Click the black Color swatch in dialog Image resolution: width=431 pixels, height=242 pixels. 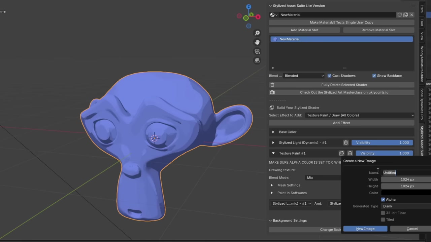(406, 193)
